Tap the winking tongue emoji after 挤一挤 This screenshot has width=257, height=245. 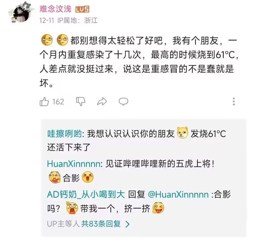point(158,208)
